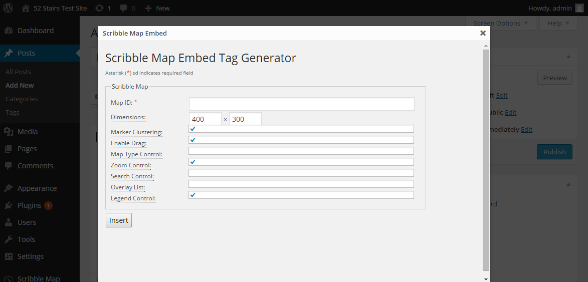588x282 pixels.
Task: Click the Dashboard gauge icon
Action: (8, 31)
